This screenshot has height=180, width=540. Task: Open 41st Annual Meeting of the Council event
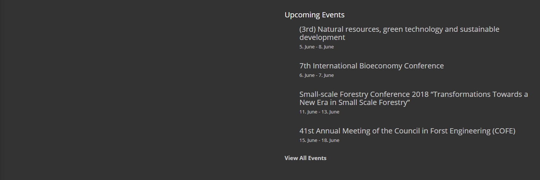(x=407, y=131)
